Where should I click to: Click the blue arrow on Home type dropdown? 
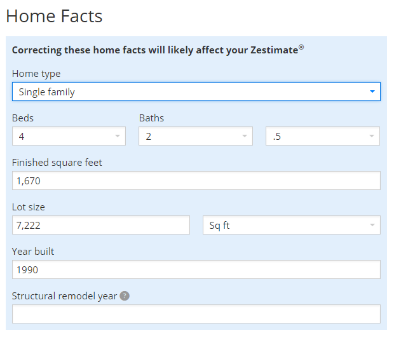click(372, 92)
